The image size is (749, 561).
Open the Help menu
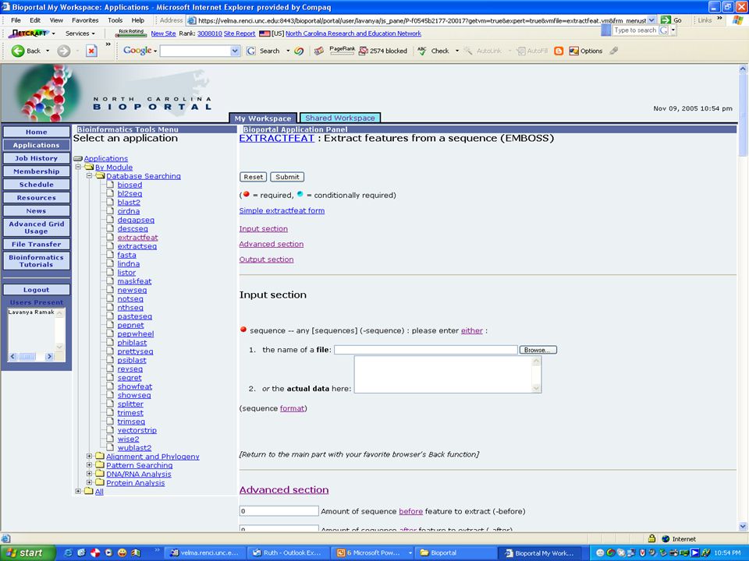[x=138, y=20]
